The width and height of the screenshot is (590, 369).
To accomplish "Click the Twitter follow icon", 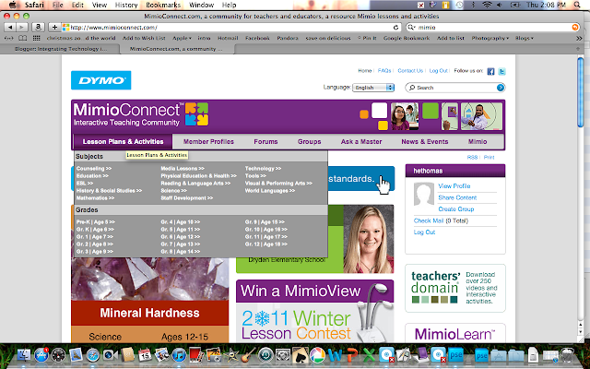I will click(501, 71).
